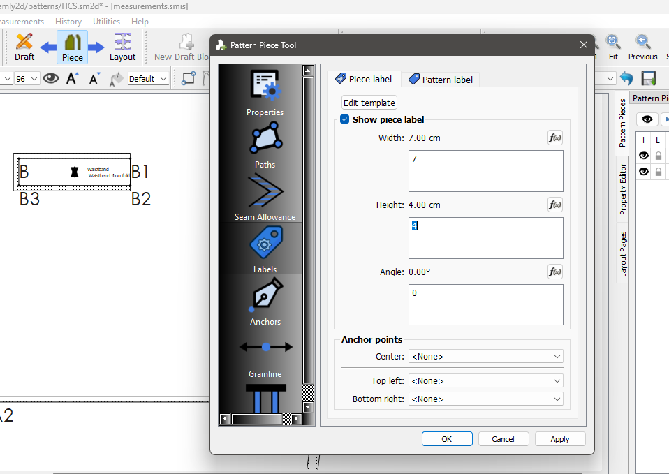Close the Pattern Piece Tool dialog
The height and width of the screenshot is (474, 669).
584,45
